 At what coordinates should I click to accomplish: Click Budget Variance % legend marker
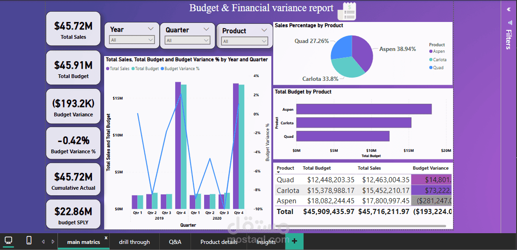[x=162, y=69]
